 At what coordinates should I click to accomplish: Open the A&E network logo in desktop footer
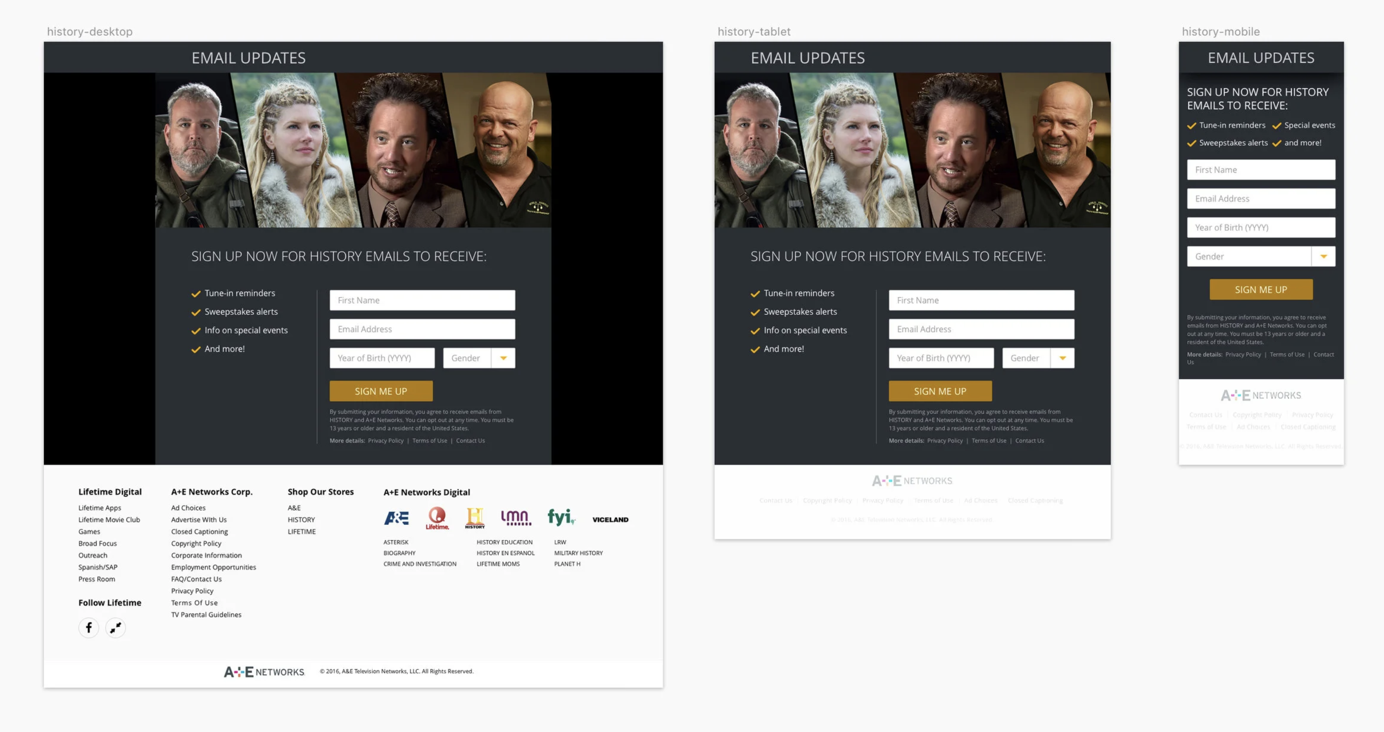[x=397, y=518]
